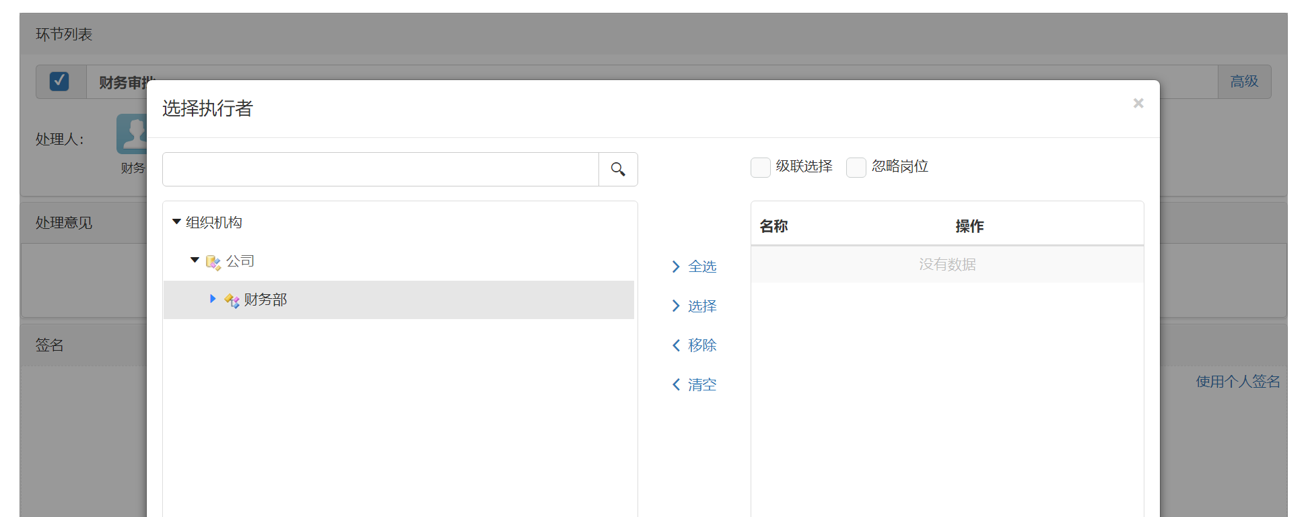Viewport: 1308px width, 517px height.
Task: Click the magnifier search icon
Action: click(617, 169)
